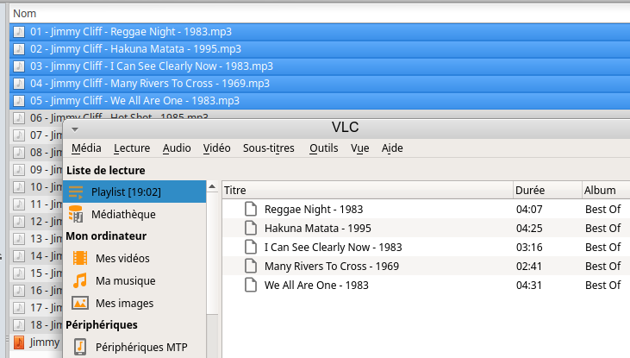The image size is (630, 358).
Task: Click the 04:25 duration cell
Action: 529,228
